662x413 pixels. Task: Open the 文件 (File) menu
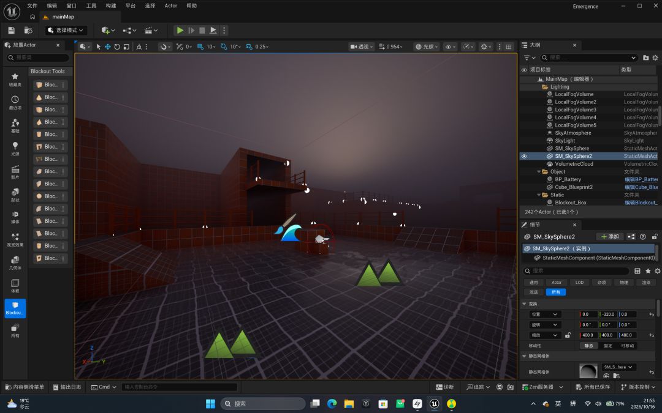(32, 6)
